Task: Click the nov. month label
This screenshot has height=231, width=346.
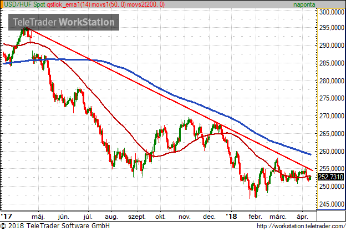Action: [x=185, y=217]
